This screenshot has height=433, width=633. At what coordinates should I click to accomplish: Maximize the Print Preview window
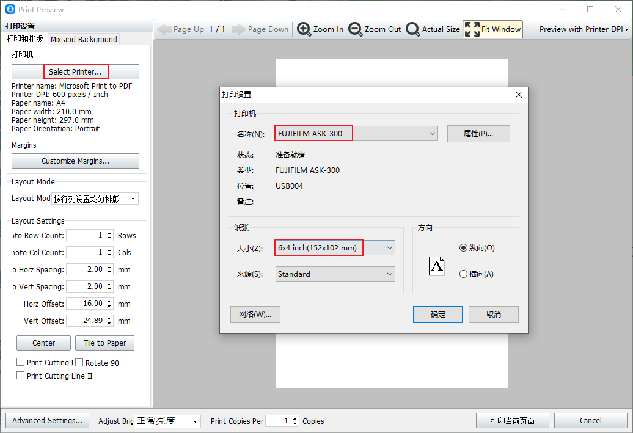[x=590, y=9]
